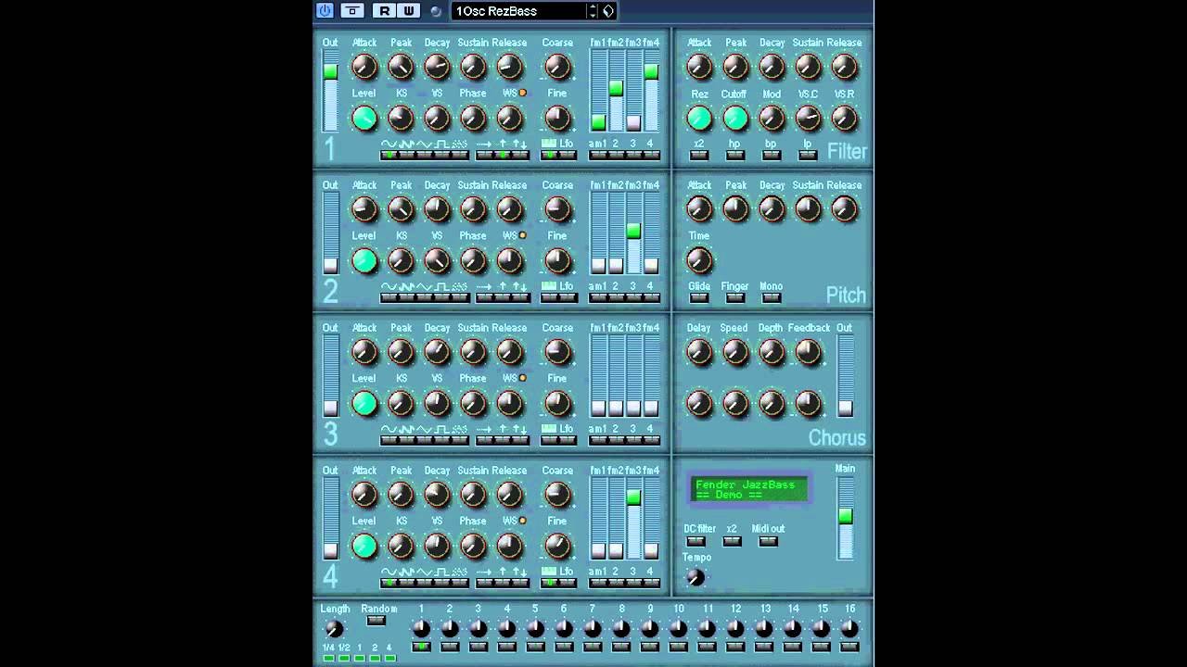The height and width of the screenshot is (667, 1187).
Task: Select the 1/4 length indicator
Action: click(329, 658)
